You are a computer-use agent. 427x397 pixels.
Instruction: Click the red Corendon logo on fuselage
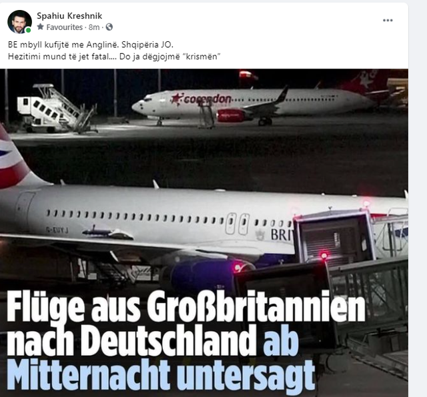(201, 99)
